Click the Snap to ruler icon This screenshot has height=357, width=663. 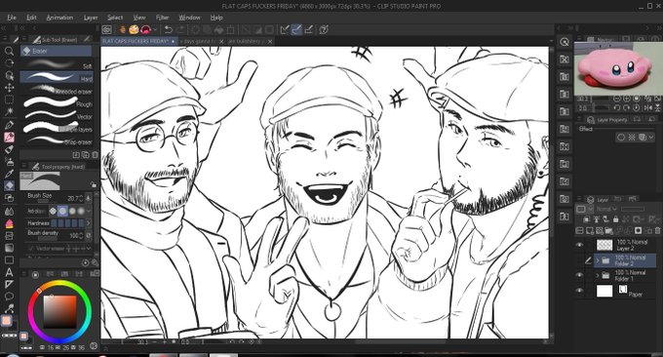coord(285,29)
